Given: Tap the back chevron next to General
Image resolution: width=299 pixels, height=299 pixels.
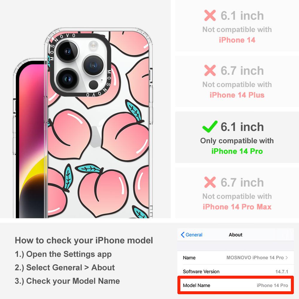Looking at the screenshot, I should [x=182, y=235].
